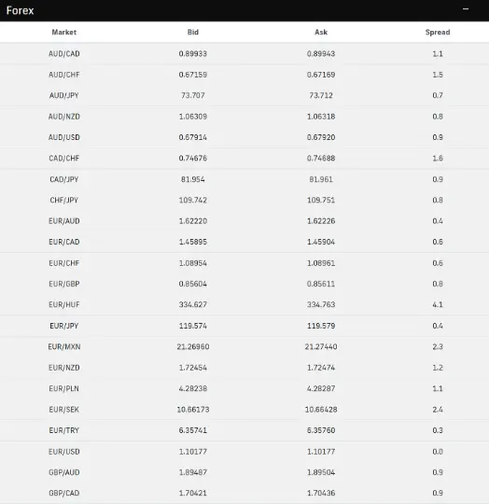Select the GBP/CAD market row

tap(244, 493)
